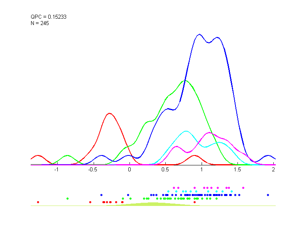Select the rightmost blue data point

268,195
